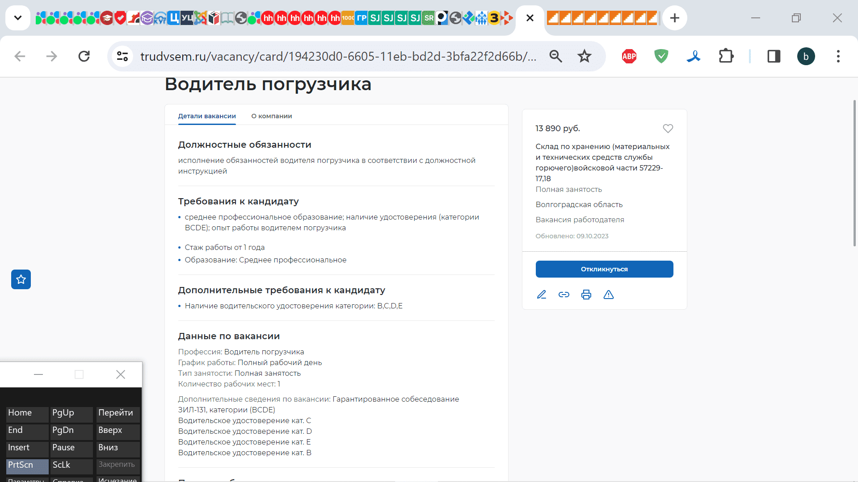Open site information control in address bar
This screenshot has height=482, width=858.
tap(122, 56)
